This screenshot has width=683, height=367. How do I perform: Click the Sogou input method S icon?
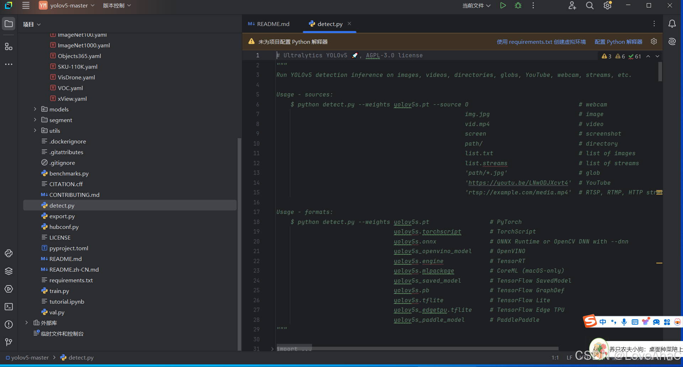coord(590,321)
